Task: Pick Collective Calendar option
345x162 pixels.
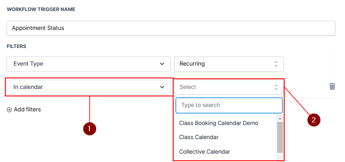Action: coord(204,152)
